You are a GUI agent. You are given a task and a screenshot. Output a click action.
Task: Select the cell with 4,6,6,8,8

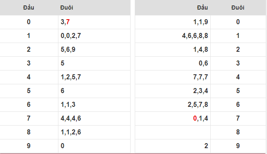[x=173, y=36]
